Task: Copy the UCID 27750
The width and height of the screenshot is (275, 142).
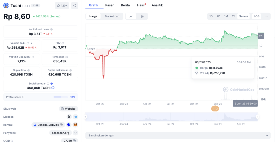Action: 75,141
